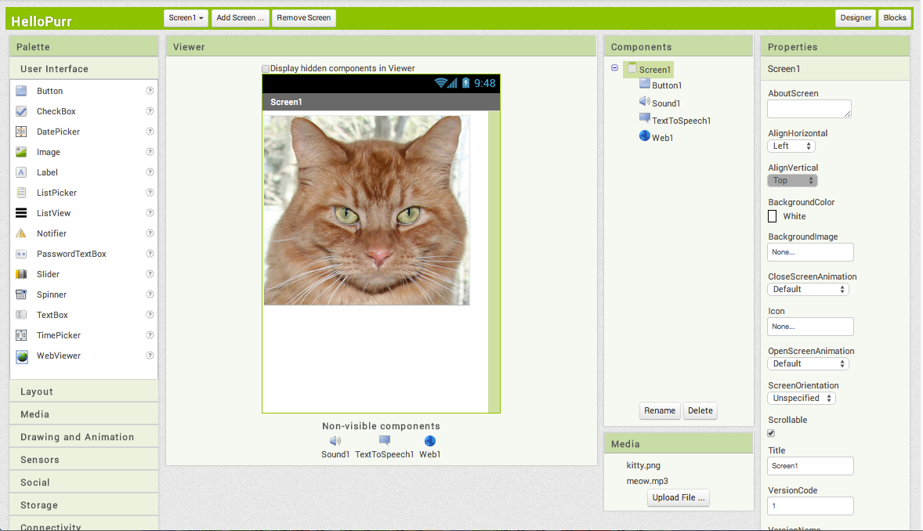The width and height of the screenshot is (923, 531).
Task: Select Button1 in the Components tree
Action: [x=666, y=85]
